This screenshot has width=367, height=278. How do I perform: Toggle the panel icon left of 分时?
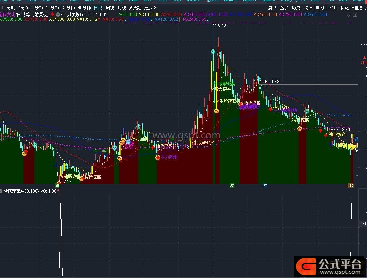pos(2,8)
